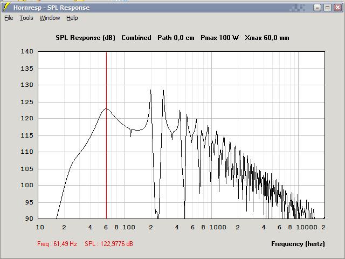The height and width of the screenshot is (259, 345).
Task: Close the Hornresp SPL Response window
Action: (x=338, y=8)
